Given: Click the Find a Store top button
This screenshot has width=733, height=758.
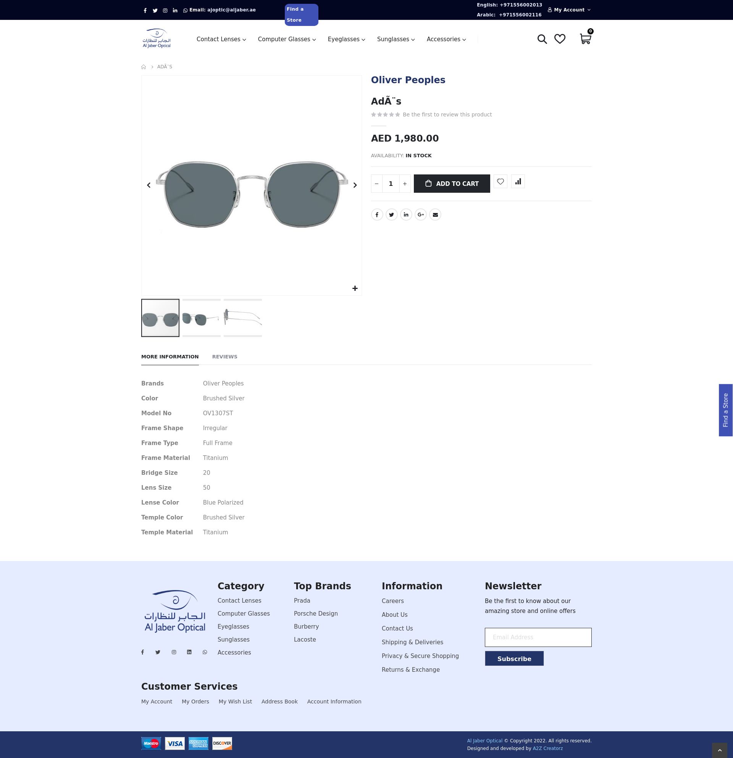Looking at the screenshot, I should click(x=301, y=15).
